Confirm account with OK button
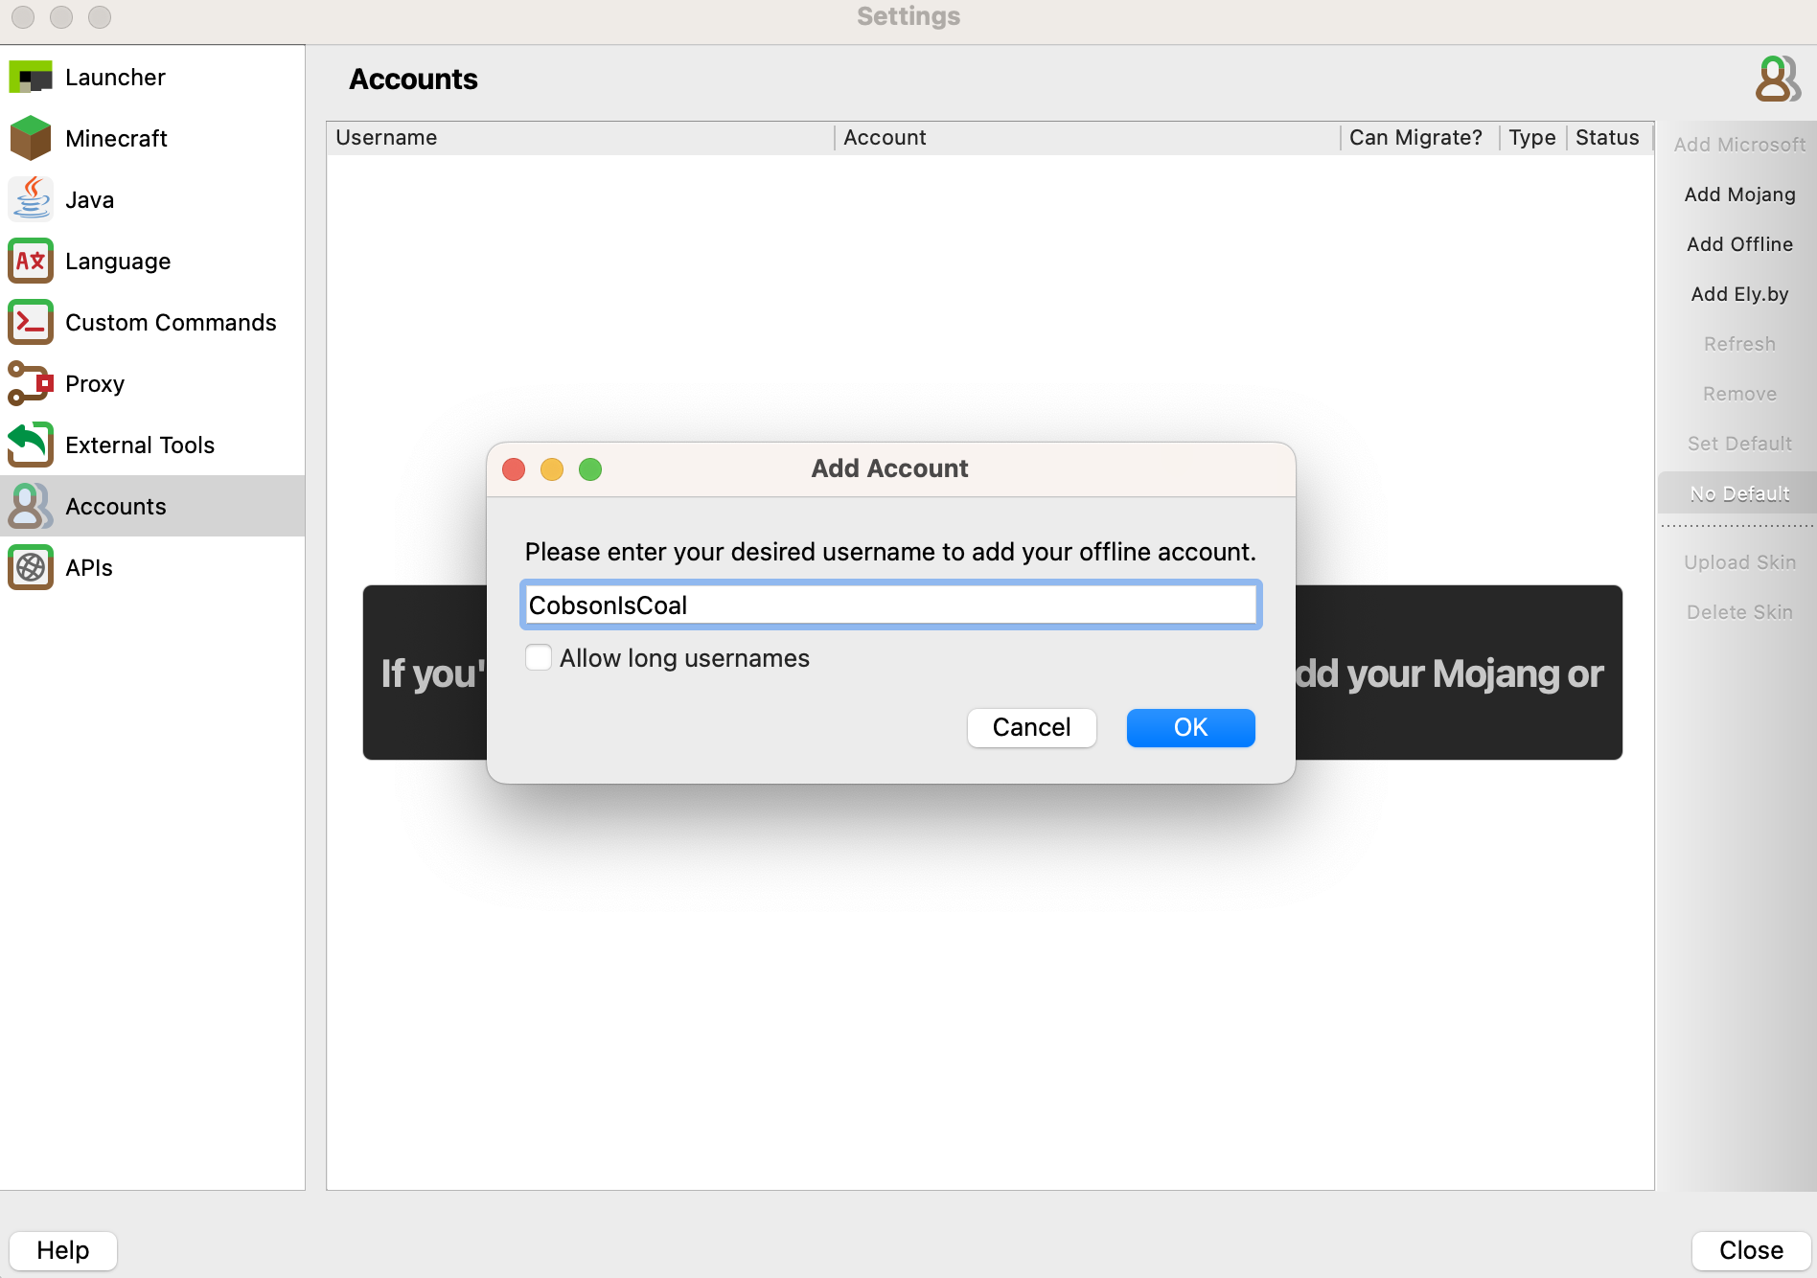 click(x=1190, y=728)
